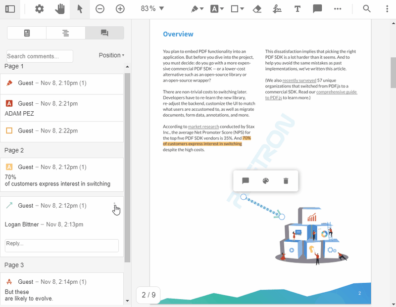Click the Overview heading

178,34
